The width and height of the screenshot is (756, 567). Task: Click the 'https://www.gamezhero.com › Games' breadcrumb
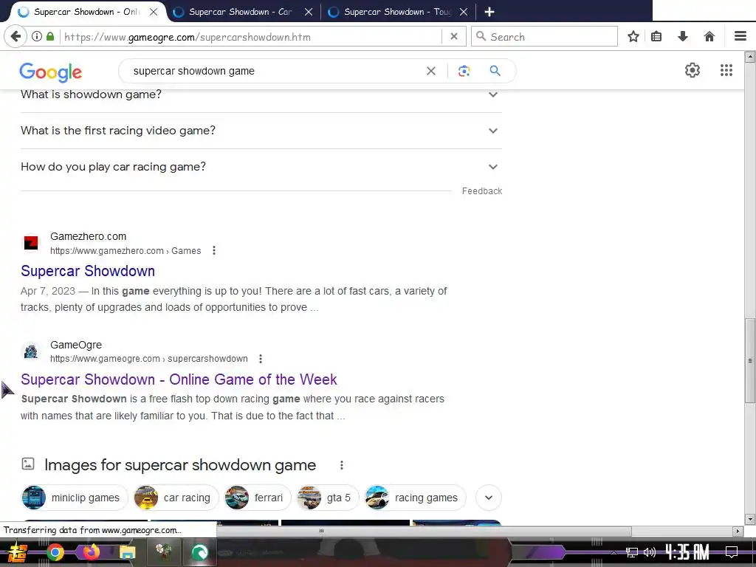(x=126, y=251)
